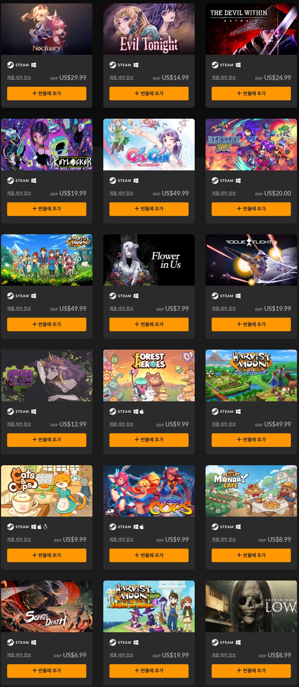Image resolution: width=299 pixels, height=687 pixels.
Task: Add Noctuary to the bundle
Action: tap(47, 94)
